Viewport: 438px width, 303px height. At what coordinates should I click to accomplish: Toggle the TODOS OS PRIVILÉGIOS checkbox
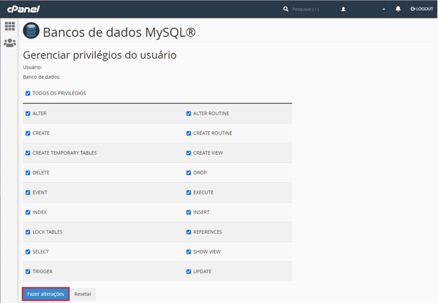pos(28,93)
